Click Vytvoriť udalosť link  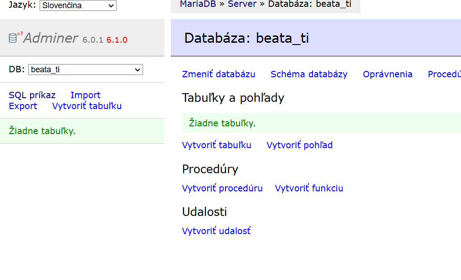coord(216,231)
